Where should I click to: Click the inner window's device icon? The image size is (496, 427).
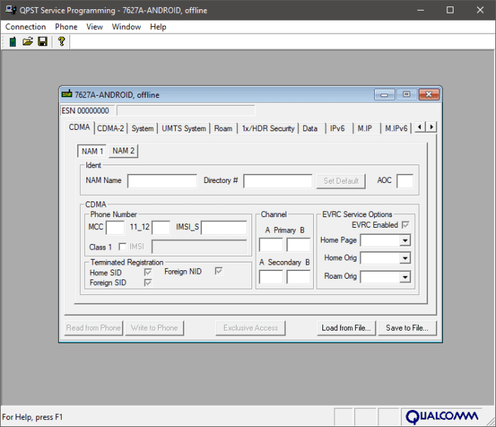click(x=67, y=94)
